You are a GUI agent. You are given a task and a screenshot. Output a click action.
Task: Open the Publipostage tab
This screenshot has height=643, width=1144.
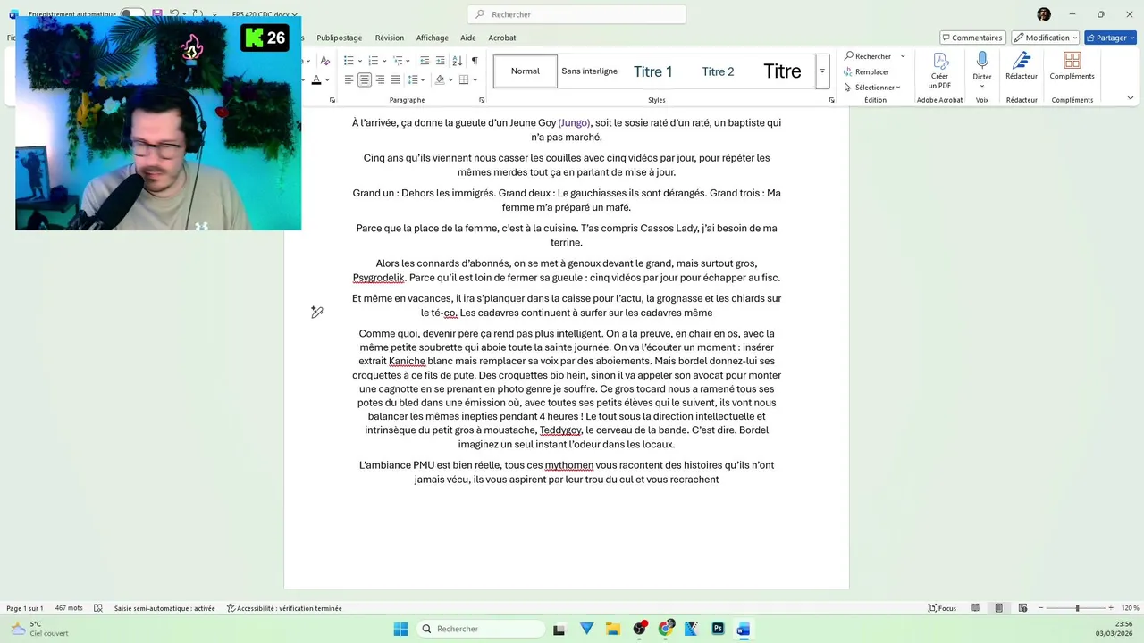340,38
